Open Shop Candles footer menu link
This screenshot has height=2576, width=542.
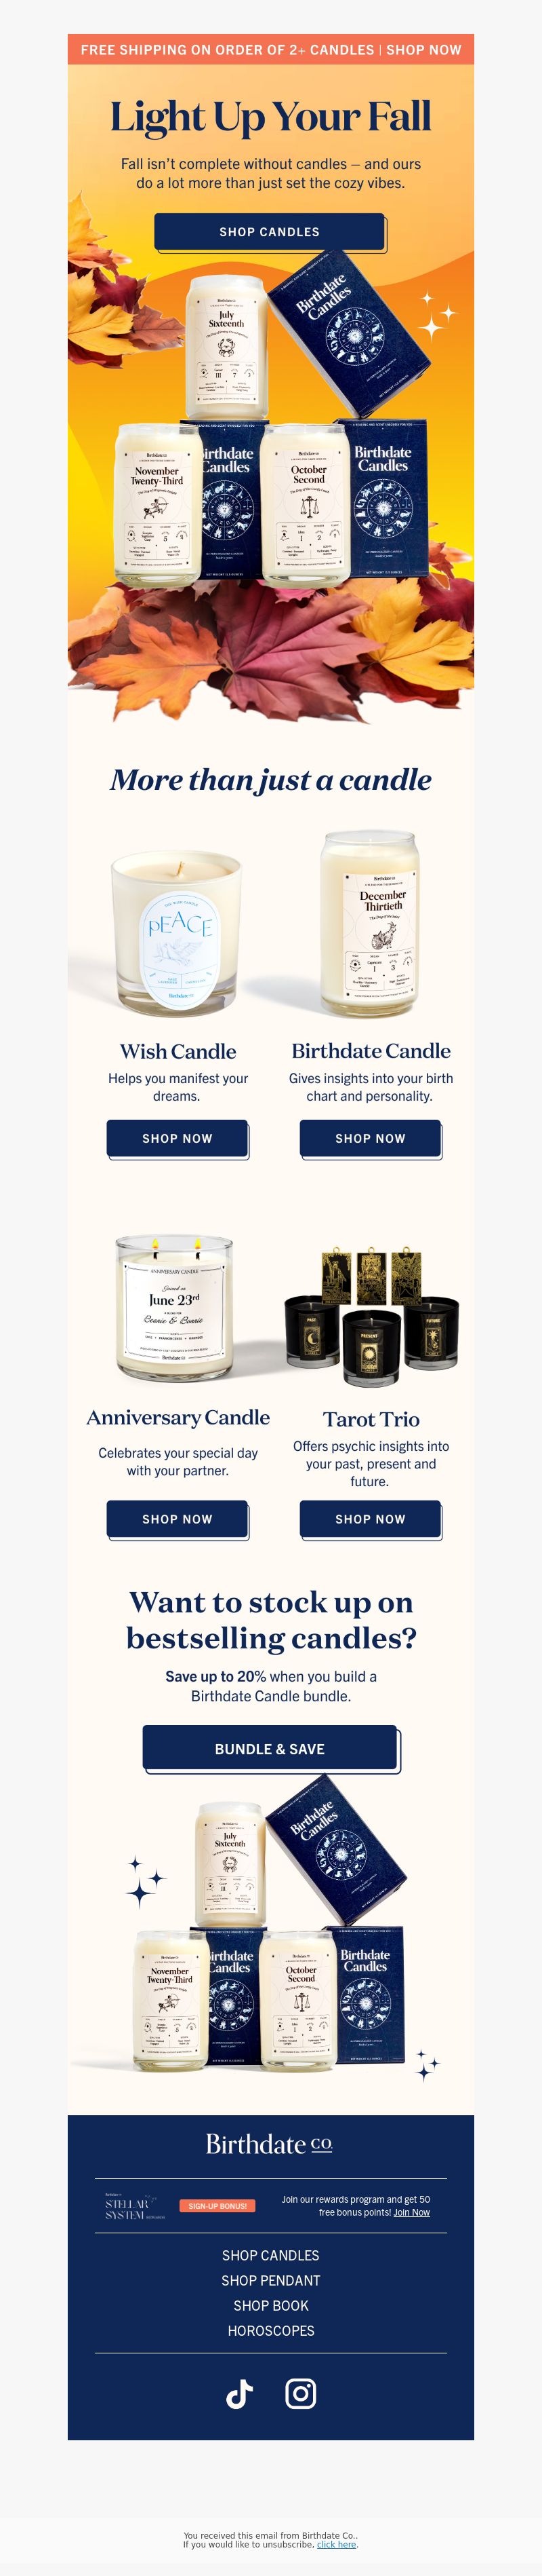(x=270, y=2255)
